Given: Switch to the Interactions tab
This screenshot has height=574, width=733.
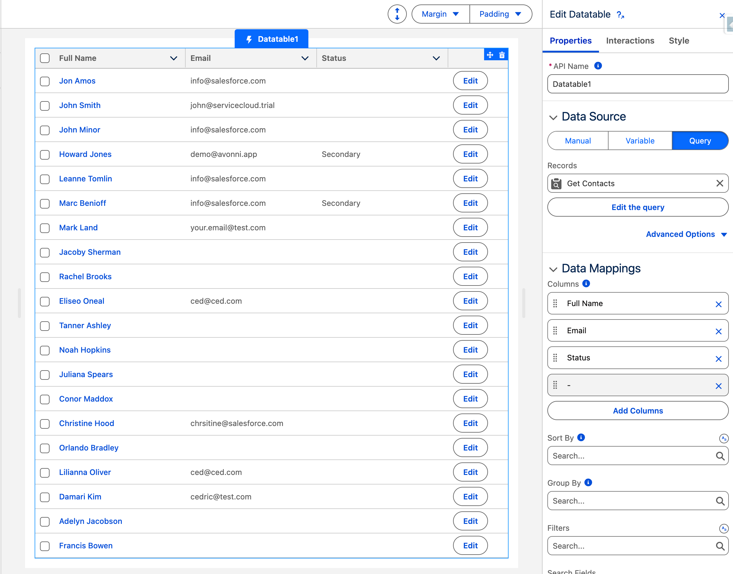Looking at the screenshot, I should click(630, 41).
